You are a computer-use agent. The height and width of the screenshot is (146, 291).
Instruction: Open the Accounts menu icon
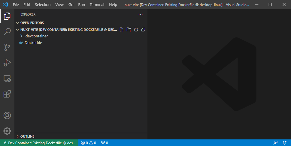coord(7,115)
